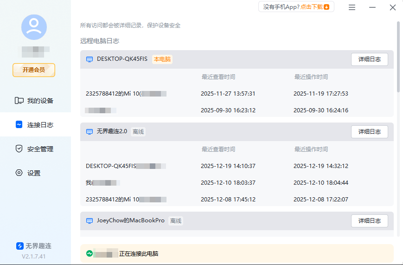Click the 连接日志 blue icon
The width and height of the screenshot is (403, 265).
pyautogui.click(x=19, y=124)
